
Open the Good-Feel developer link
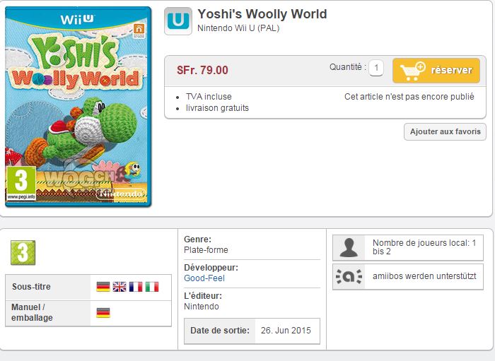click(x=204, y=278)
